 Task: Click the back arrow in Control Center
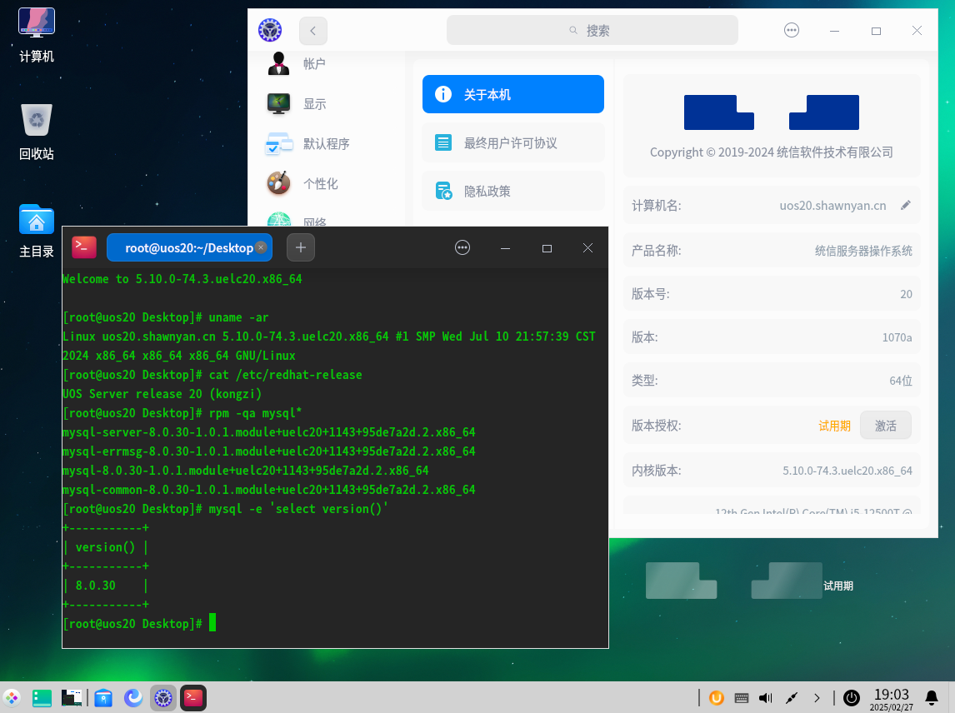(x=313, y=31)
